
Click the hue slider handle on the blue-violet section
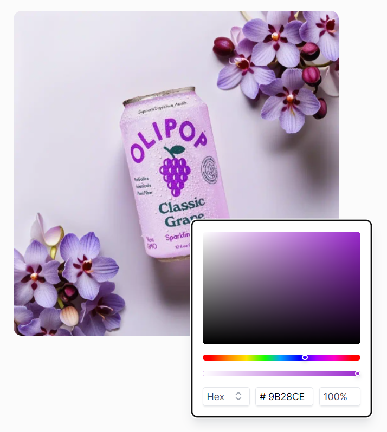[x=305, y=357]
